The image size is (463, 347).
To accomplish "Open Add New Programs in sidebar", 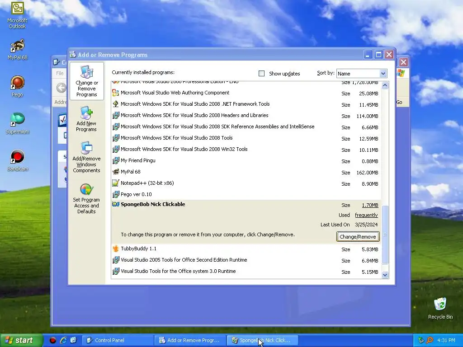I will click(86, 119).
